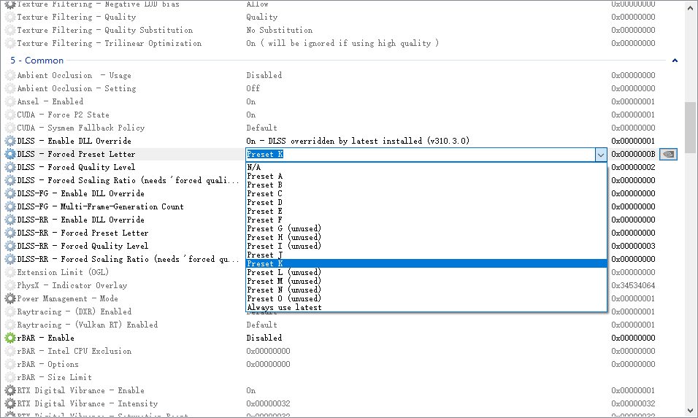Image resolution: width=698 pixels, height=418 pixels.
Task: Click the NVIDIA logo reset button
Action: coord(667,154)
